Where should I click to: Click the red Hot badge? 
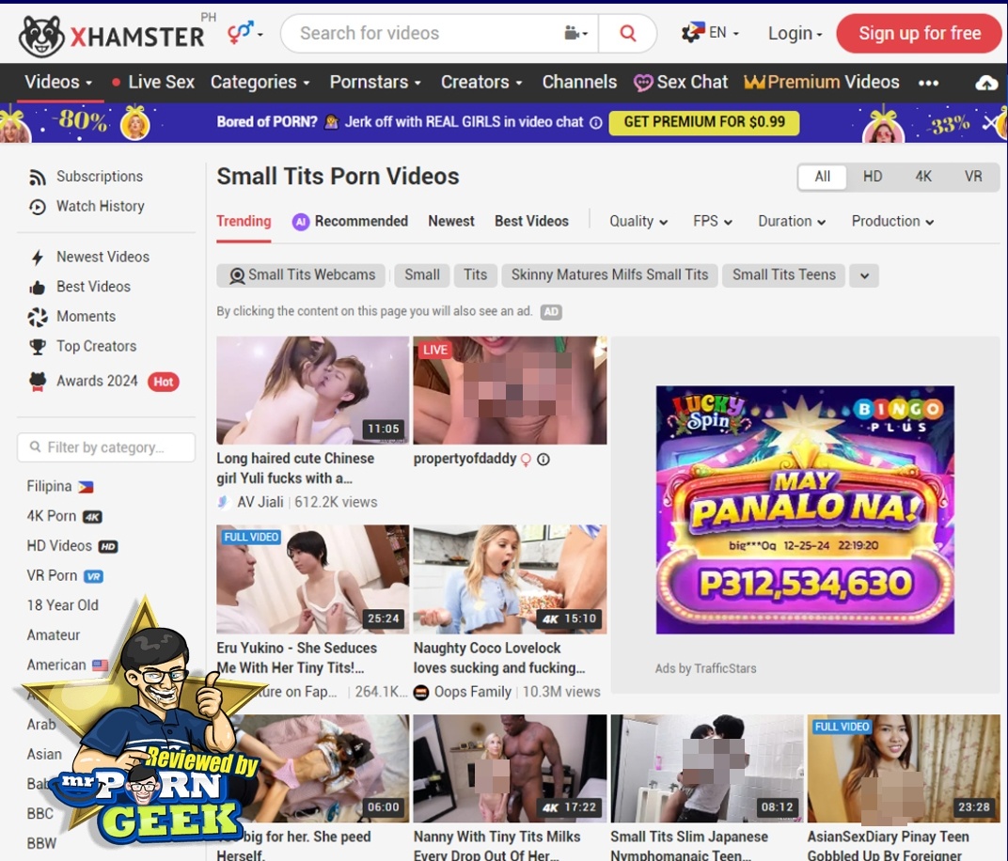click(x=164, y=382)
